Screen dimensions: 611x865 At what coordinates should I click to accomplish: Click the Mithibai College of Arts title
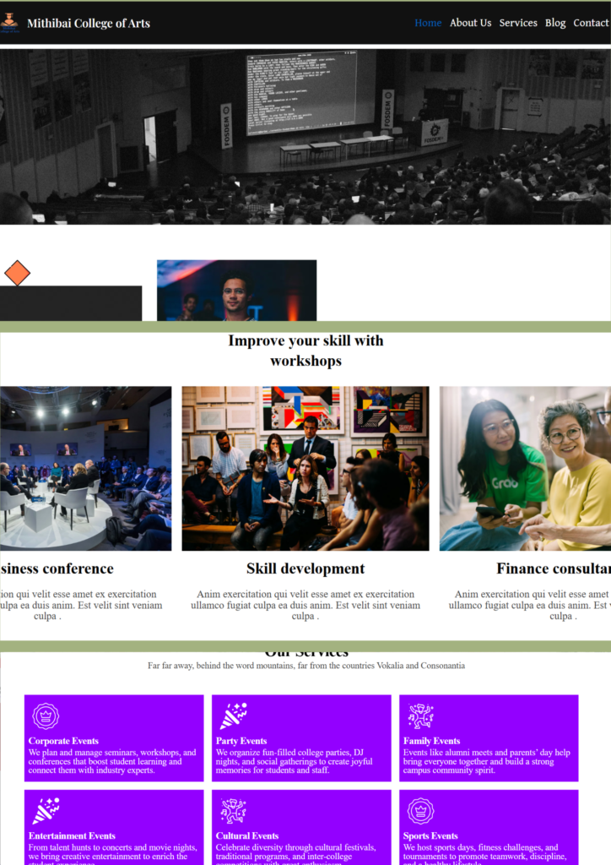click(88, 23)
